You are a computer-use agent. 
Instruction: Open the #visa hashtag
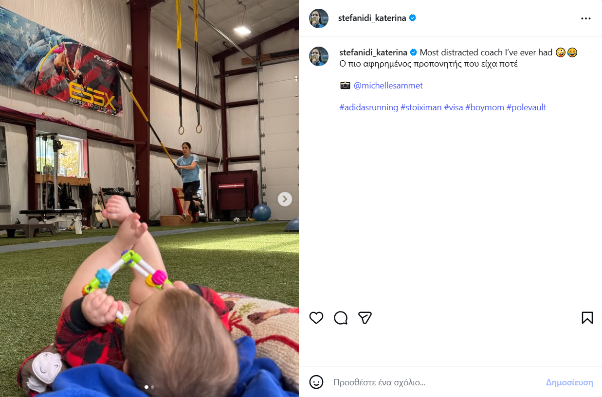(x=454, y=107)
